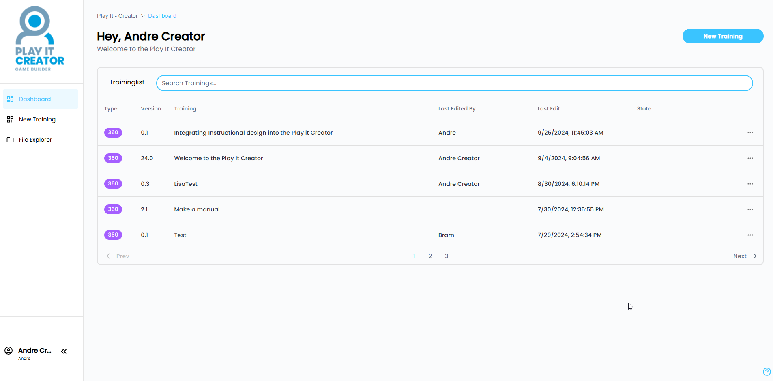Image resolution: width=773 pixels, height=381 pixels.
Task: Click the 360 badge on the Test row
Action: click(x=113, y=235)
